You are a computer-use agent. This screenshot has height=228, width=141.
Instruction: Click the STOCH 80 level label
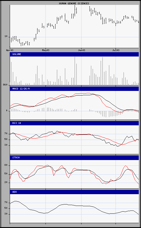(x=6, y=165)
